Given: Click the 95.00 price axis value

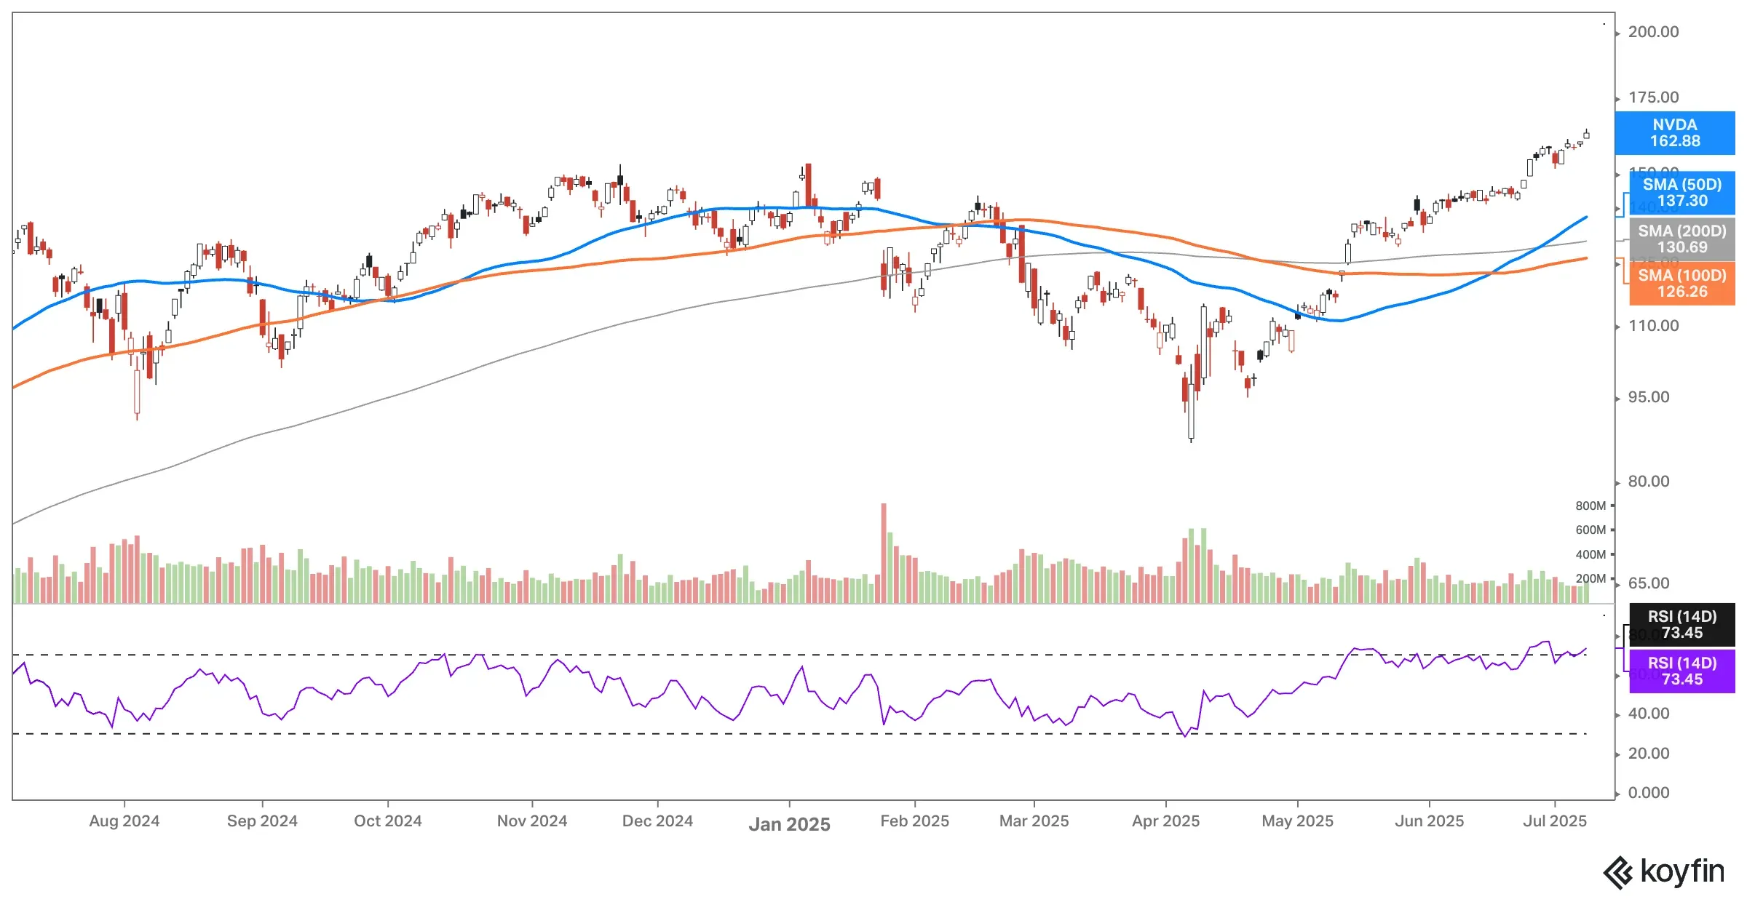Looking at the screenshot, I should (x=1649, y=397).
